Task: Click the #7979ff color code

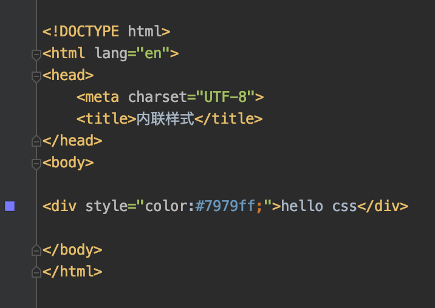Action: pos(225,206)
